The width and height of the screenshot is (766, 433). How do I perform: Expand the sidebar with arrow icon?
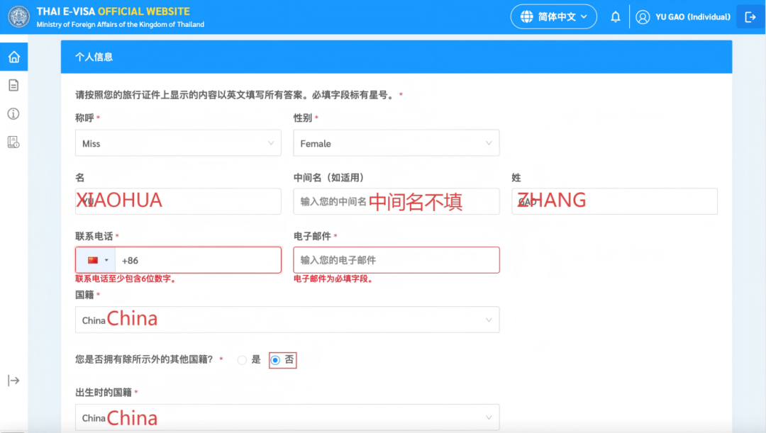tap(13, 381)
